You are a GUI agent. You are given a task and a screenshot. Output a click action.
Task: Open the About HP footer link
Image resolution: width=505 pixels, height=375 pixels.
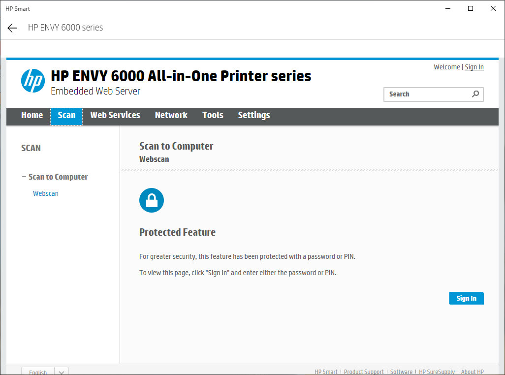[x=472, y=372]
